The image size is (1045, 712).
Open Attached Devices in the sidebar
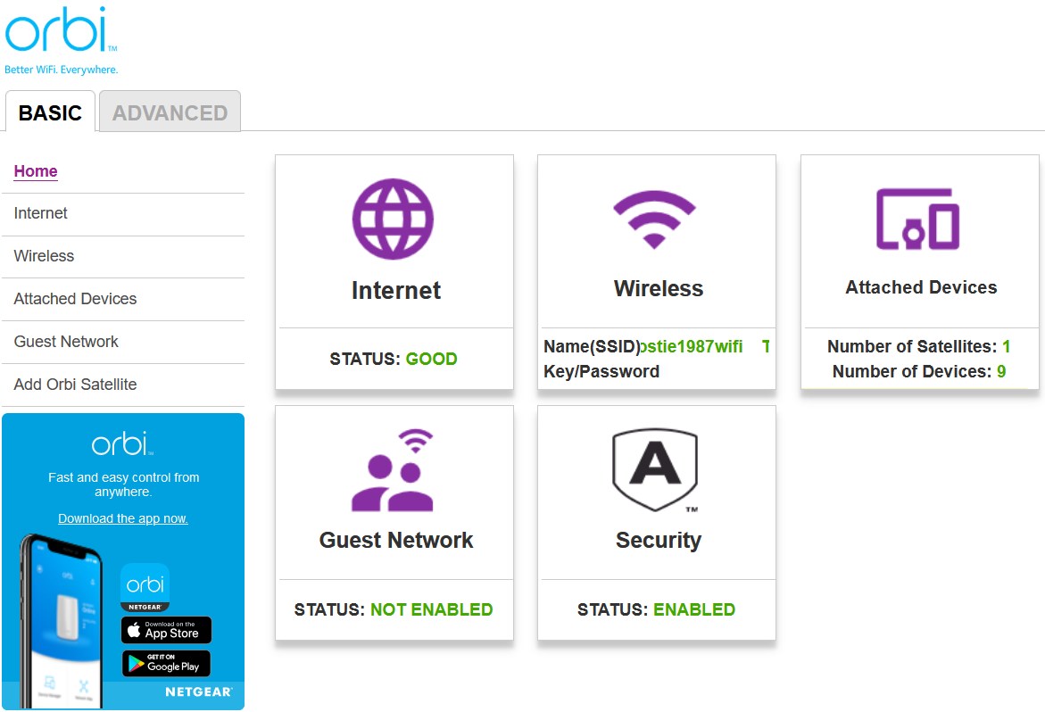point(75,299)
